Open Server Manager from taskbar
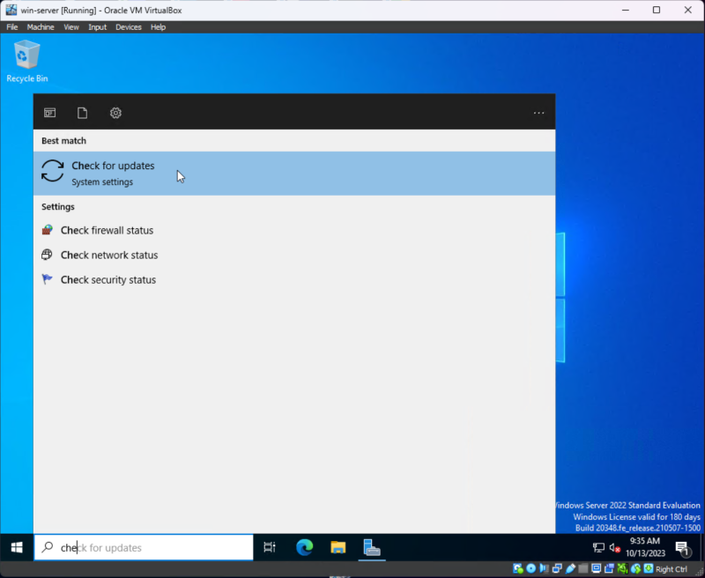Viewport: 705px width, 578px height. click(372, 547)
